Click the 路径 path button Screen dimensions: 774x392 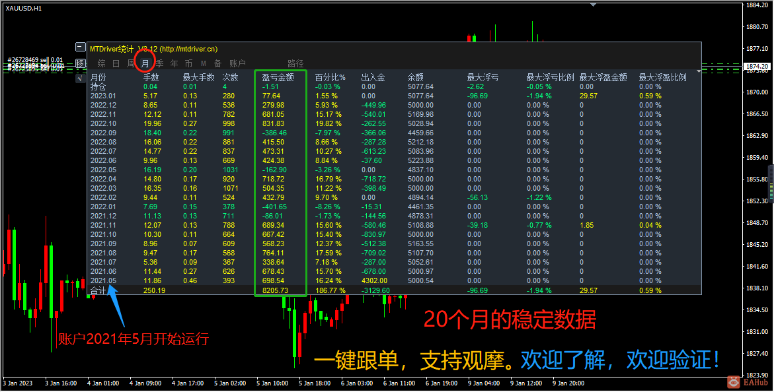coord(295,63)
